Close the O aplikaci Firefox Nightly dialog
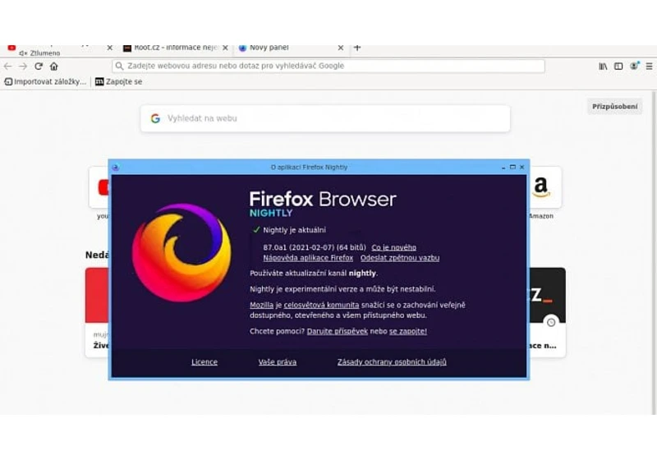 pyautogui.click(x=521, y=167)
